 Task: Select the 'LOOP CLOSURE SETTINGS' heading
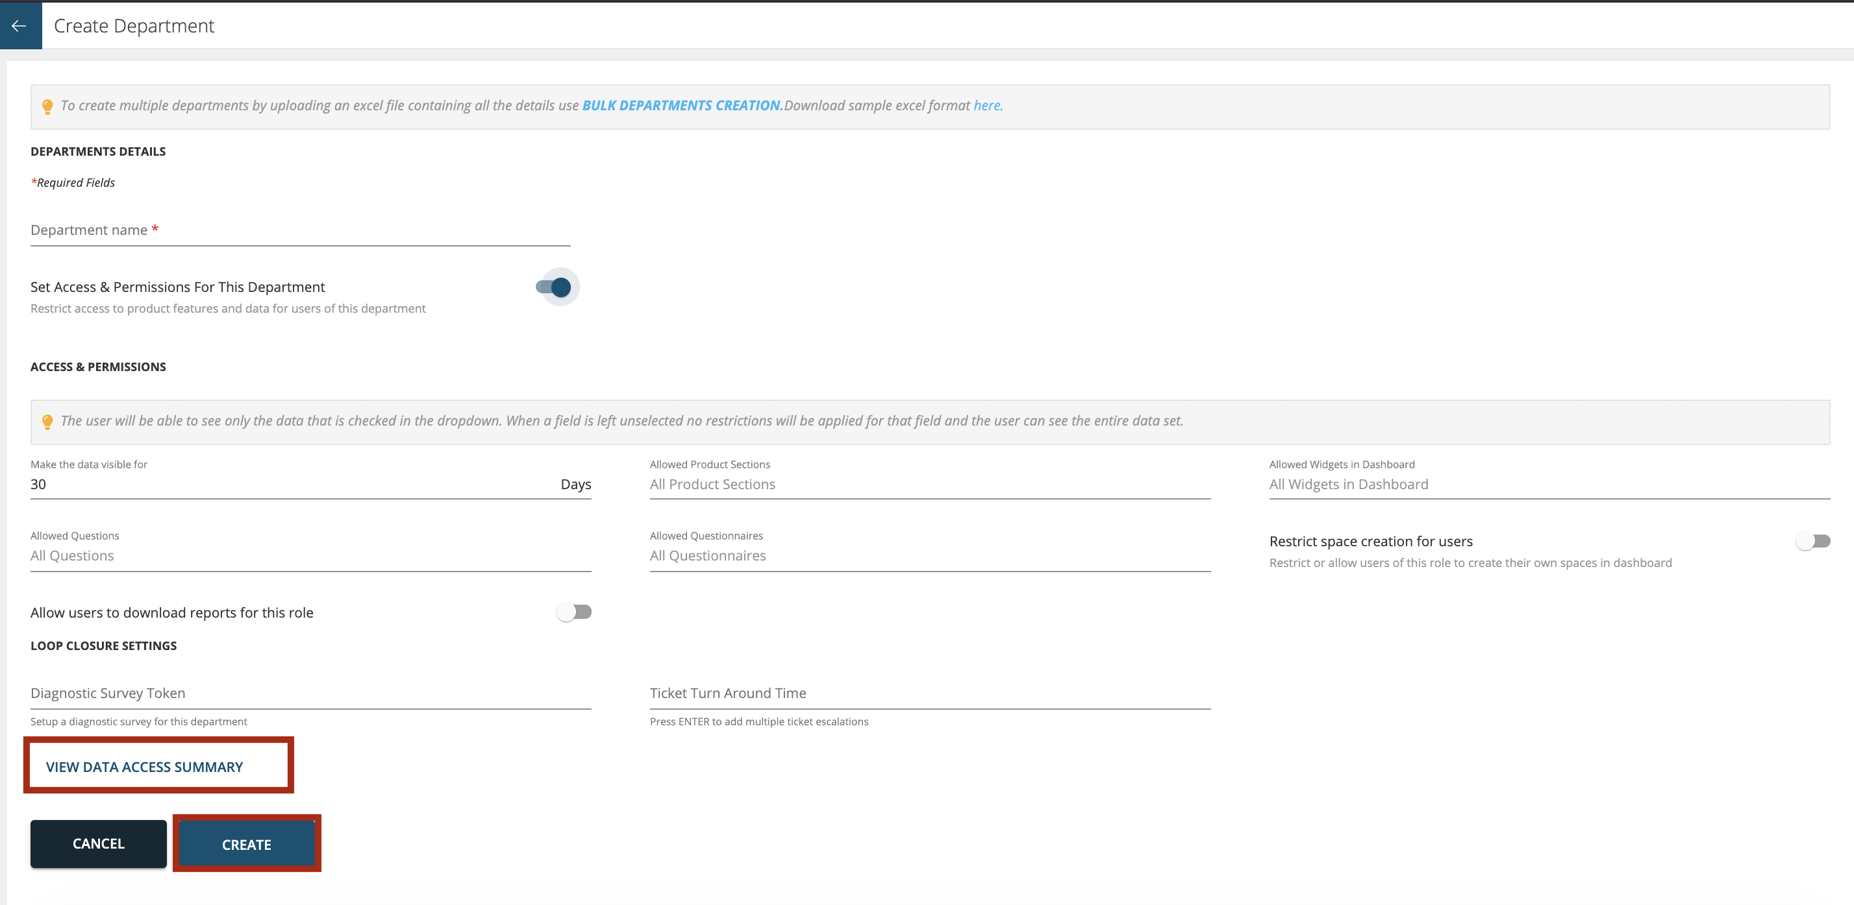(x=104, y=646)
